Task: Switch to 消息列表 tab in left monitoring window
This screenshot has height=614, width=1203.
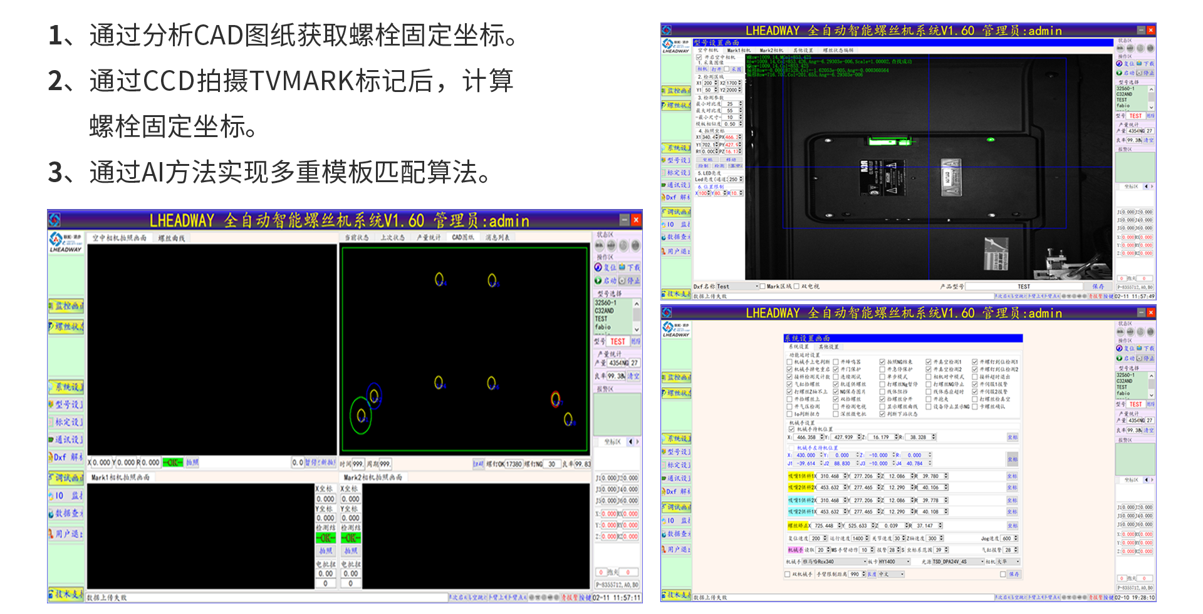Action: [x=497, y=237]
